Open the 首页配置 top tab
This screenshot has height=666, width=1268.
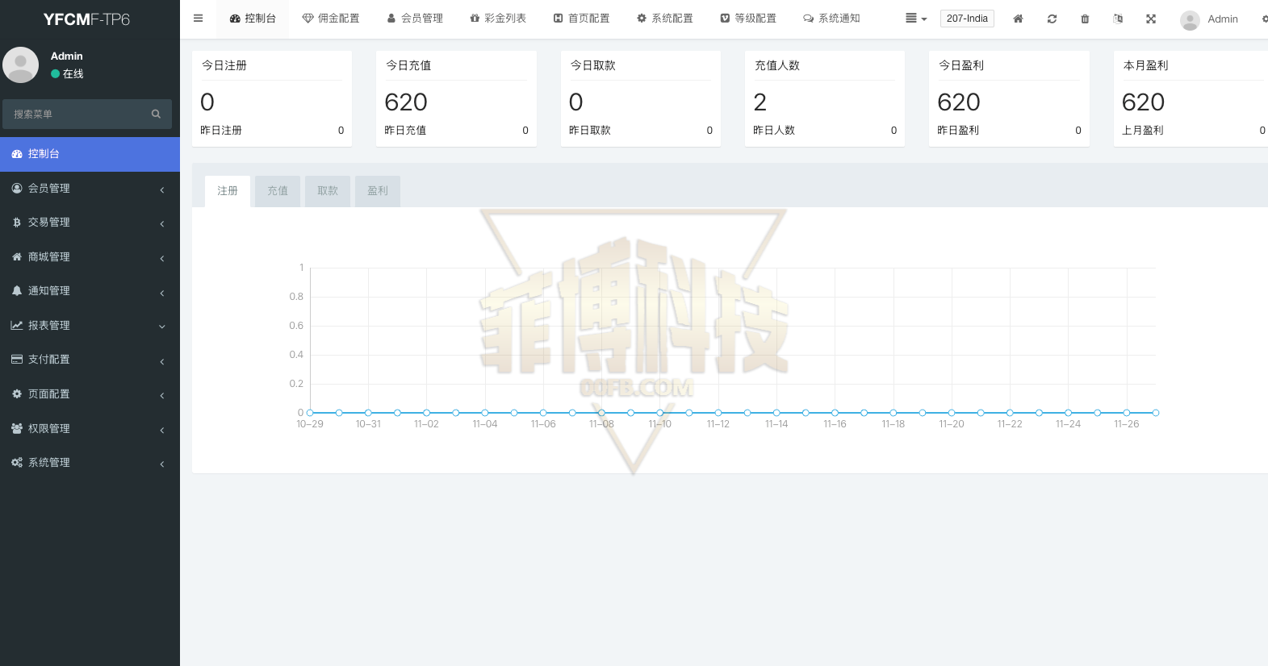click(x=581, y=19)
